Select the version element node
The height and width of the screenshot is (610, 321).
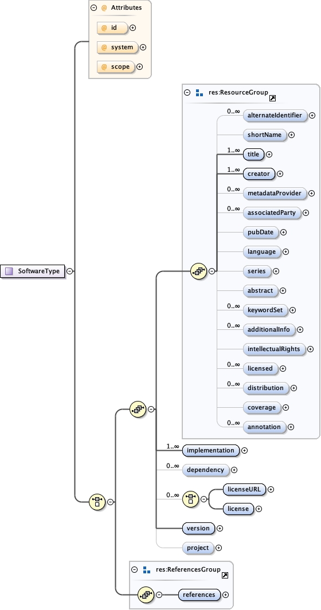(199, 528)
